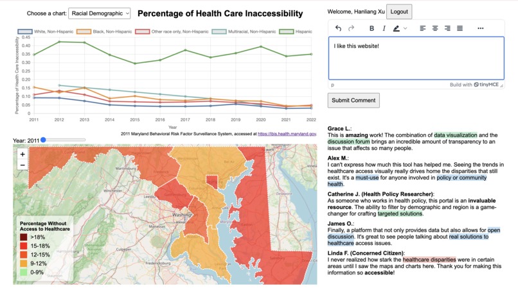The width and height of the screenshot is (518, 293).
Task: Click the 'Grace L.:' commenter name
Action: click(x=339, y=128)
